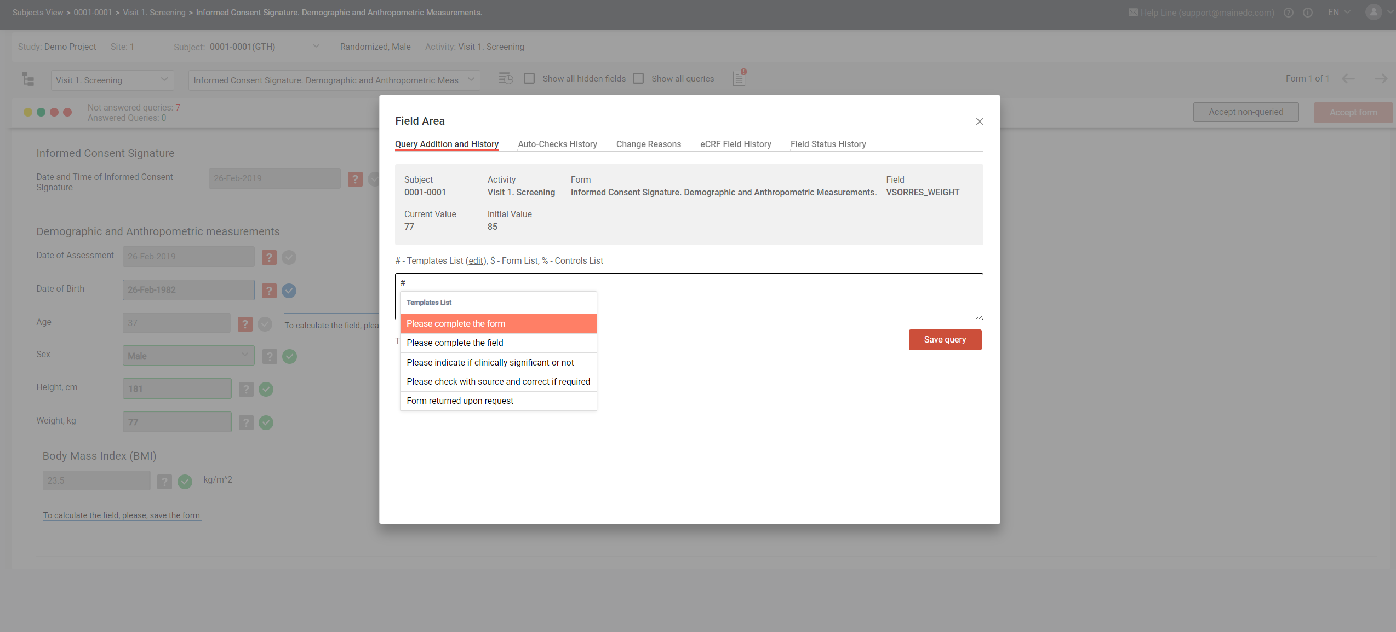This screenshot has height=632, width=1396.
Task: Switch to eCRF Field History tab
Action: coord(735,144)
